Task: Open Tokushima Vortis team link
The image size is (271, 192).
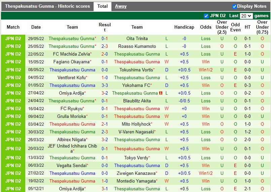Action: point(136,70)
